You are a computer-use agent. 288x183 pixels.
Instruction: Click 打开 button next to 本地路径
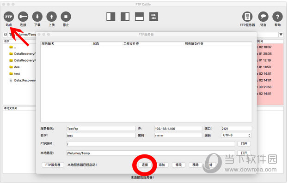[244, 153]
